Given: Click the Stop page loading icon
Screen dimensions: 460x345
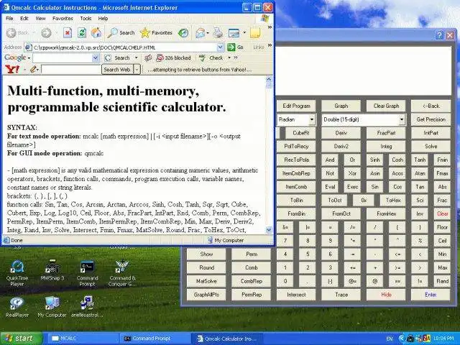Looking at the screenshot, I should (x=68, y=33).
